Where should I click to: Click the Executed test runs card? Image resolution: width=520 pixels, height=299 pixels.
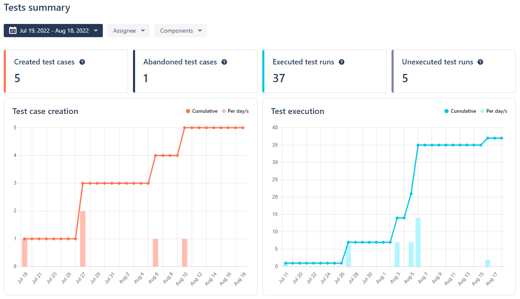point(325,71)
